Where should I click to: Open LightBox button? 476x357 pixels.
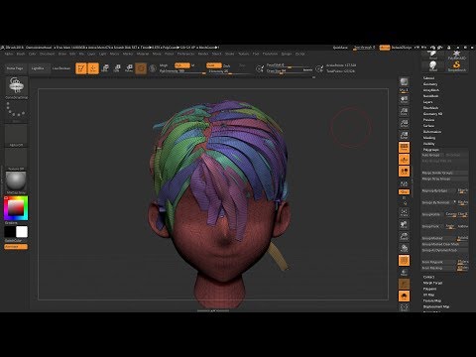(38, 68)
